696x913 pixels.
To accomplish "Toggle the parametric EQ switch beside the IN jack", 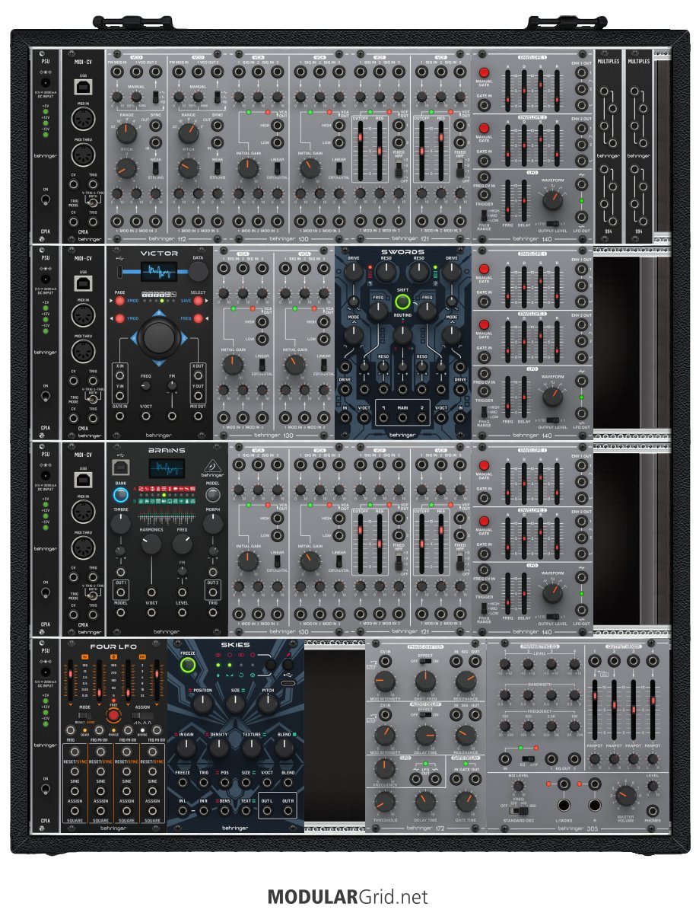I will 529,759.
